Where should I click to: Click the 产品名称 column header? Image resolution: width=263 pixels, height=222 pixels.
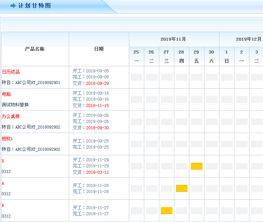(35, 49)
